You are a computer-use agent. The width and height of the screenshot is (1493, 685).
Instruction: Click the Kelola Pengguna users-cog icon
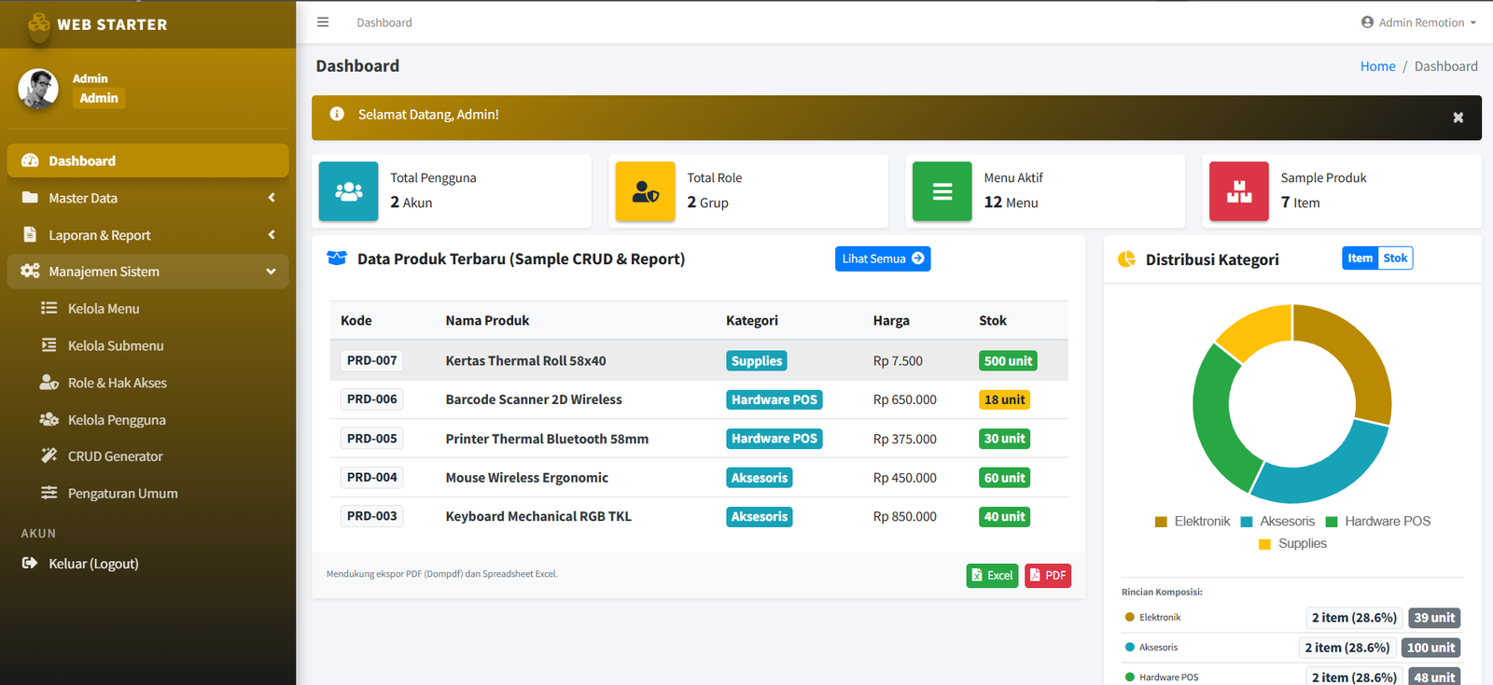coord(49,419)
